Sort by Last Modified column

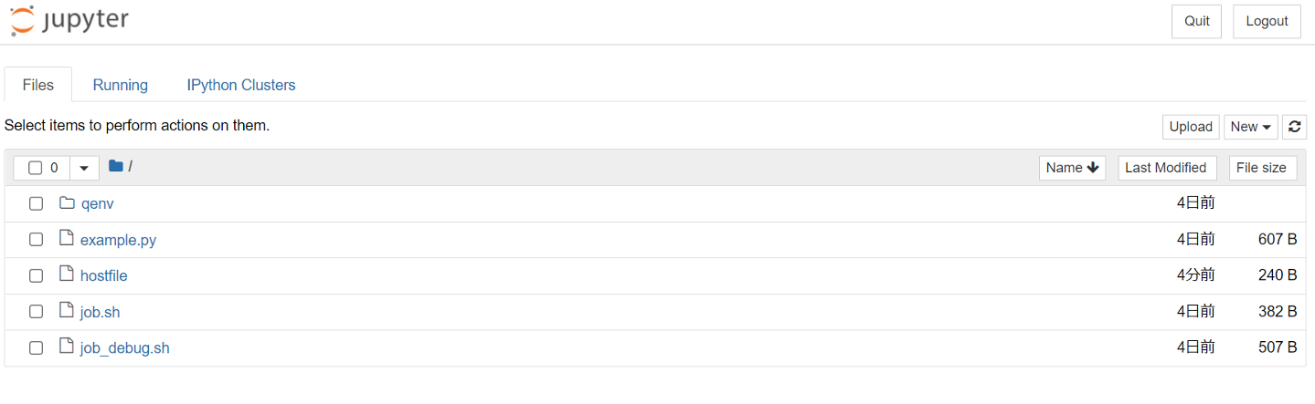pyautogui.click(x=1166, y=168)
